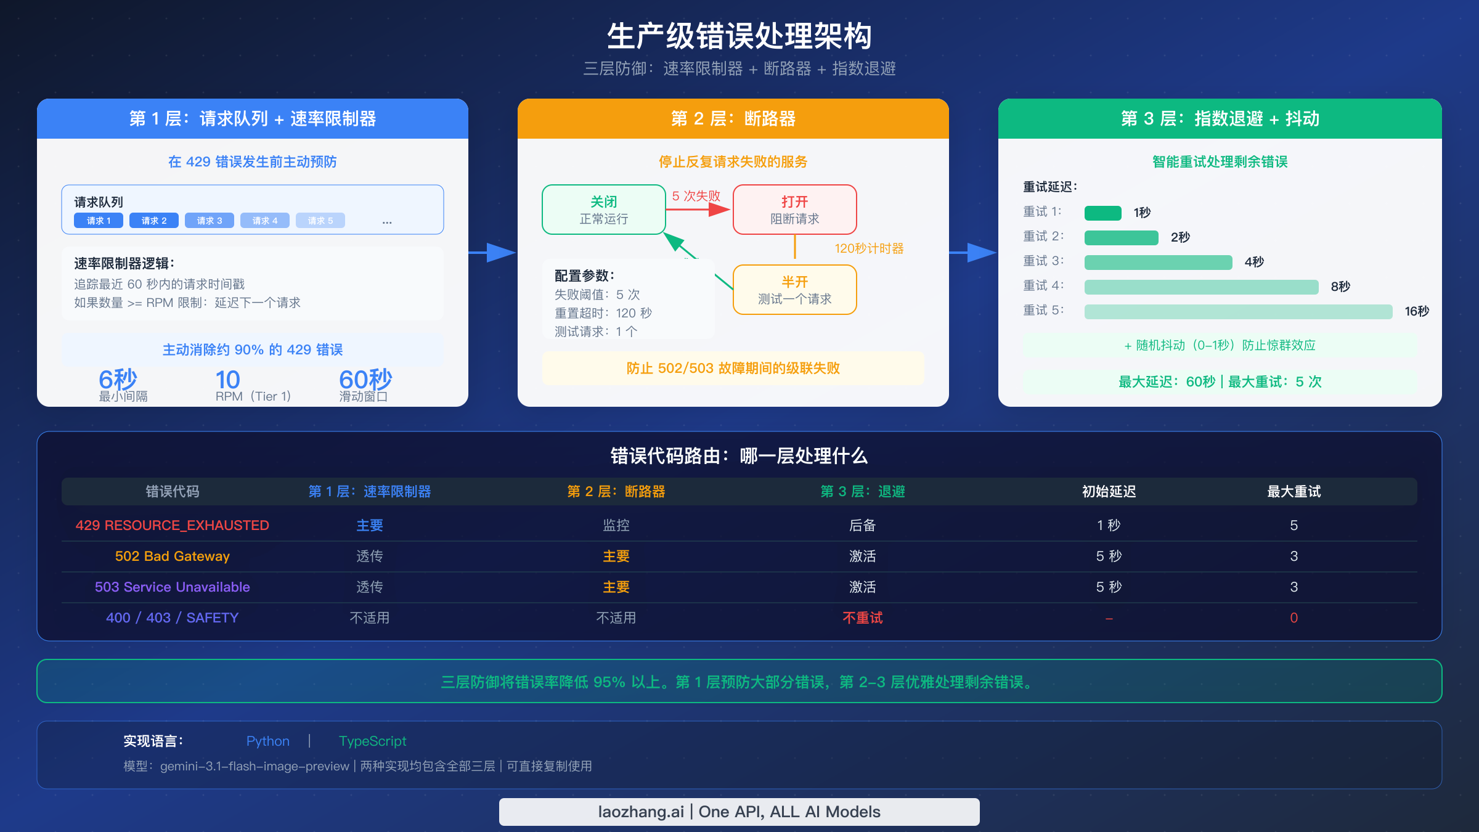Click the 请求 3 item in the queue

coord(209,220)
